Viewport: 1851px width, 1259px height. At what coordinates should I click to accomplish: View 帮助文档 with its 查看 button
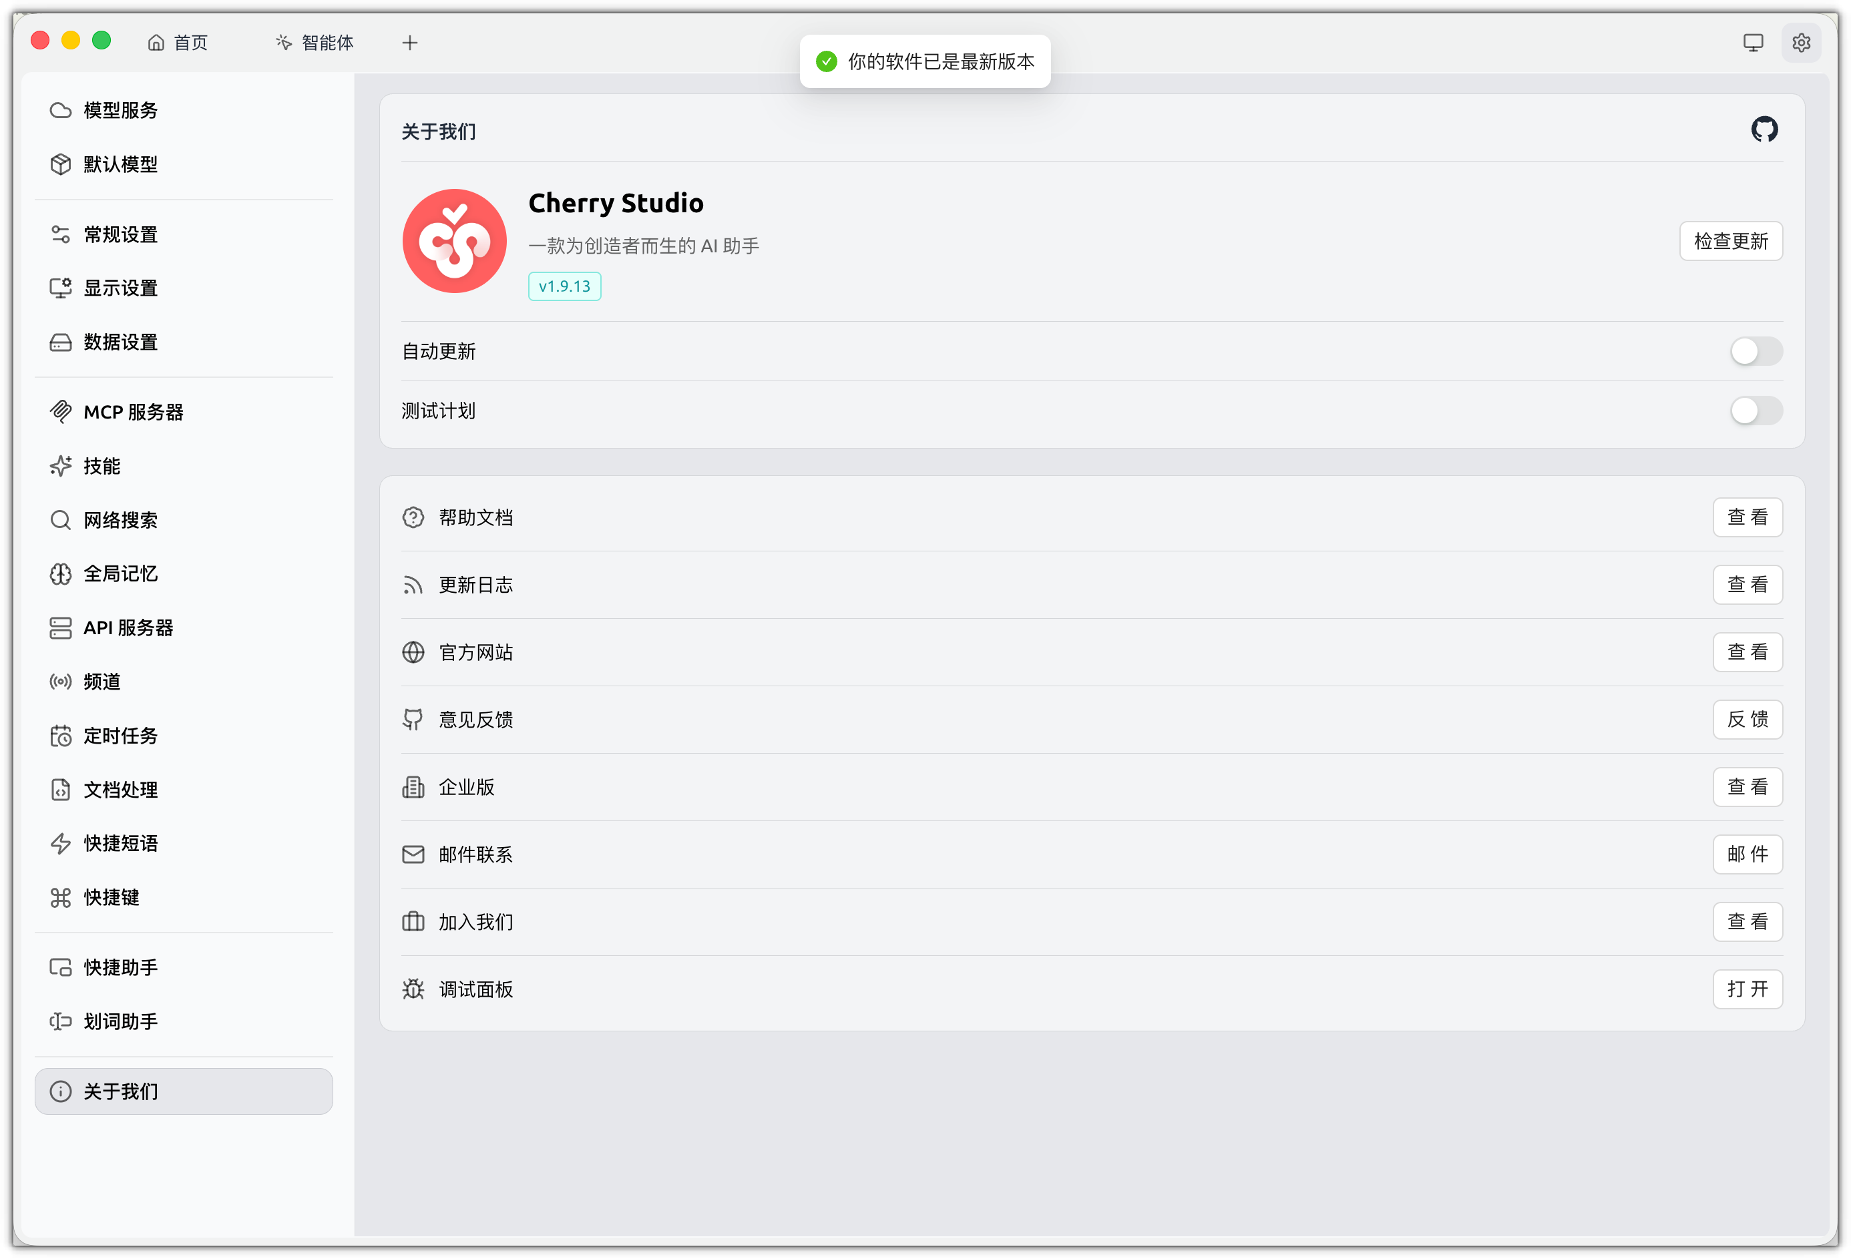point(1747,517)
